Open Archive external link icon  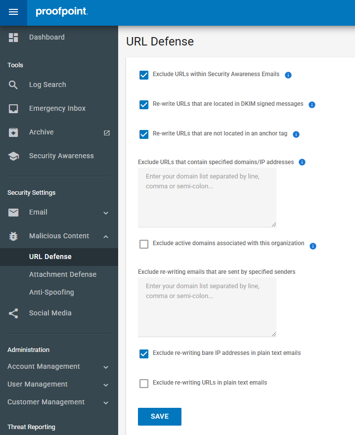coord(107,132)
